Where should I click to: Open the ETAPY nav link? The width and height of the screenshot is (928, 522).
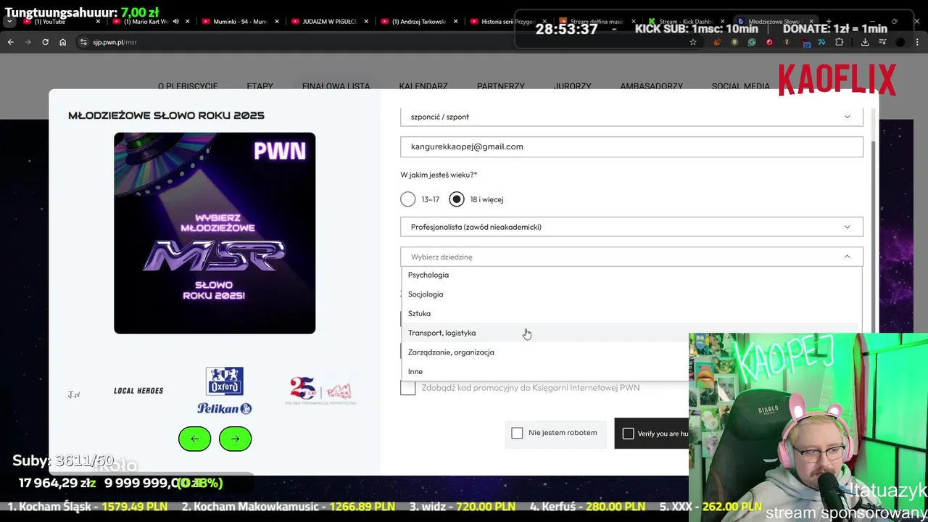tap(260, 86)
